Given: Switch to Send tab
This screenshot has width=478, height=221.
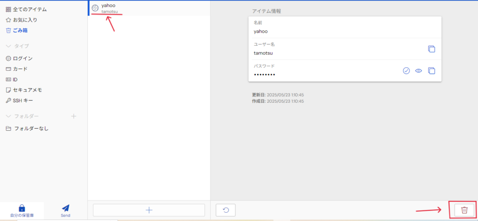Looking at the screenshot, I should [x=65, y=211].
